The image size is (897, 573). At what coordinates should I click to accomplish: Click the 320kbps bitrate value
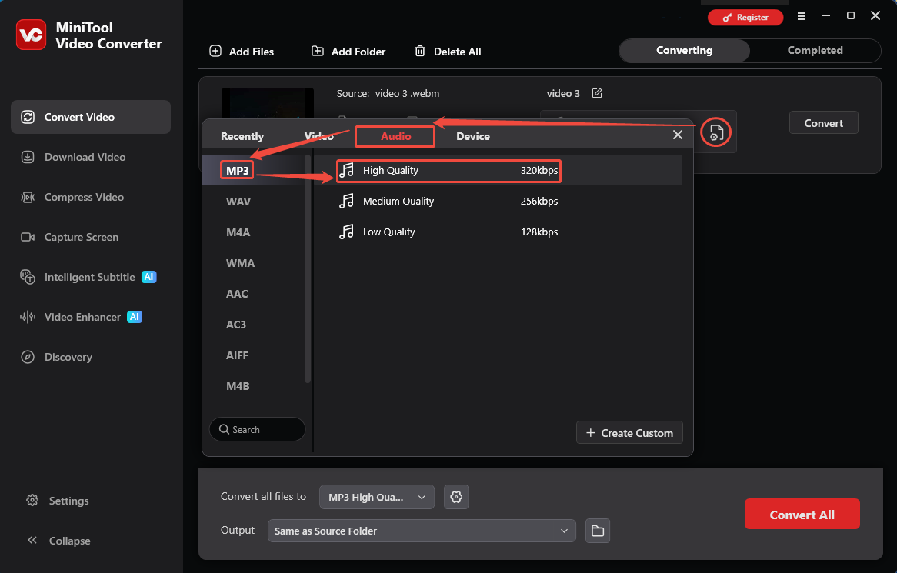coord(539,171)
